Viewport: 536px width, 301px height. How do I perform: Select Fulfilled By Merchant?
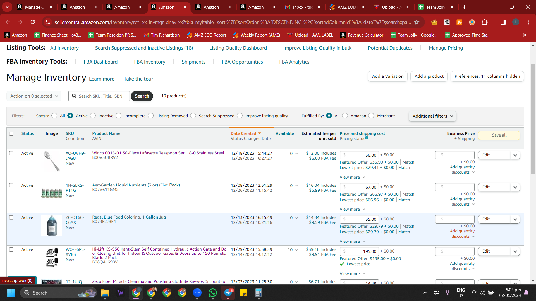[371, 116]
